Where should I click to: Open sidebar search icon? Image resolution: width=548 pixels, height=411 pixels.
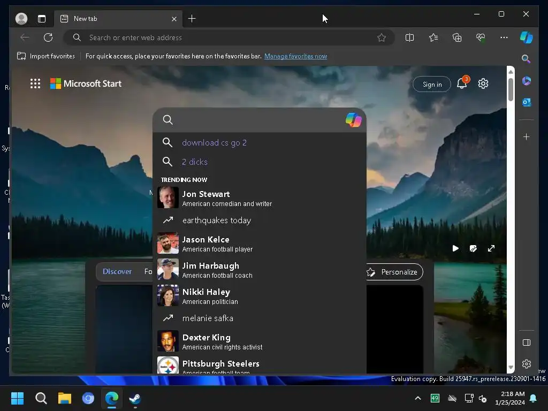(526, 59)
